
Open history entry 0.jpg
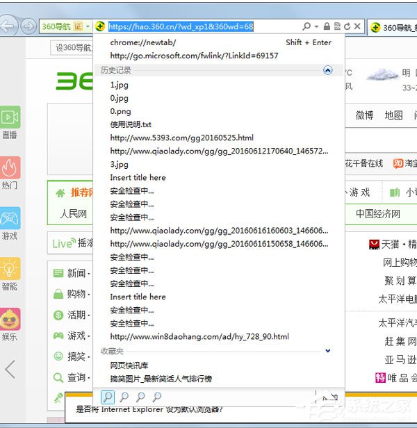(x=119, y=98)
